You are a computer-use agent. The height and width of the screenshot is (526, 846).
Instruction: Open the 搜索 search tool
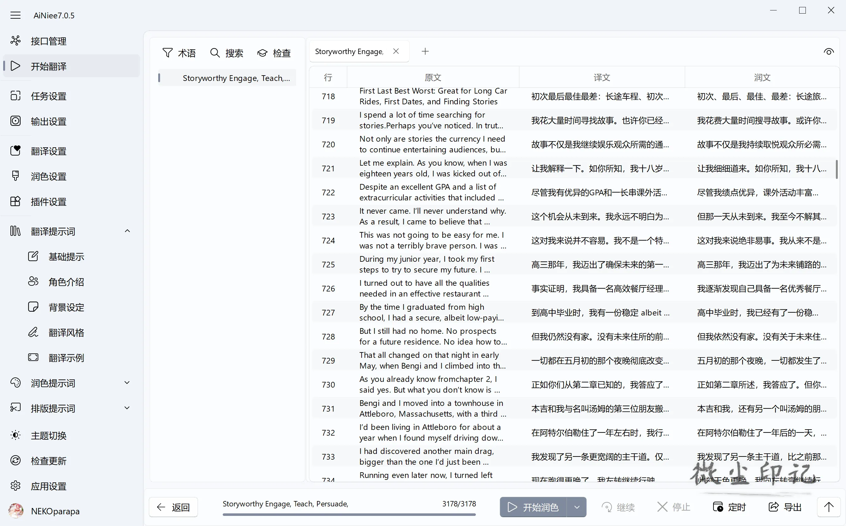point(227,53)
